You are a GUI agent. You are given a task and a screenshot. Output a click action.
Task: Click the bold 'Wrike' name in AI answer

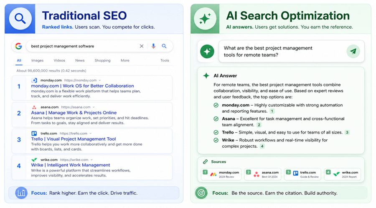pos(228,140)
